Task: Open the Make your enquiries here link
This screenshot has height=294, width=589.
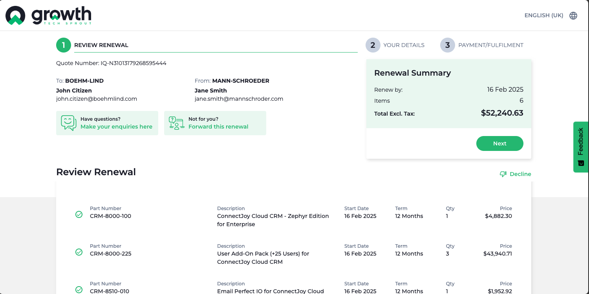Action: point(116,127)
